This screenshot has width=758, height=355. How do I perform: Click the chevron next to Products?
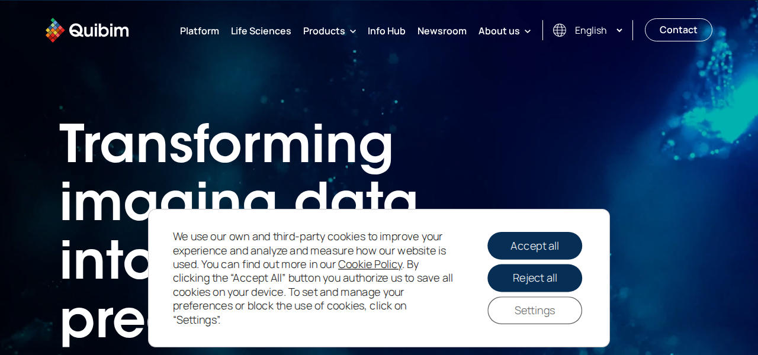[x=354, y=31]
